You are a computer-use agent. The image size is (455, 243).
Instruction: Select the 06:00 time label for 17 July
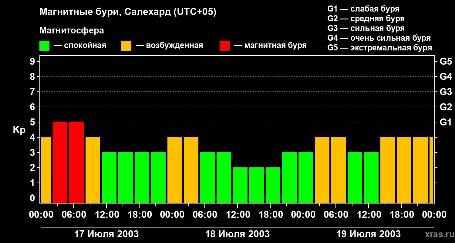(74, 215)
